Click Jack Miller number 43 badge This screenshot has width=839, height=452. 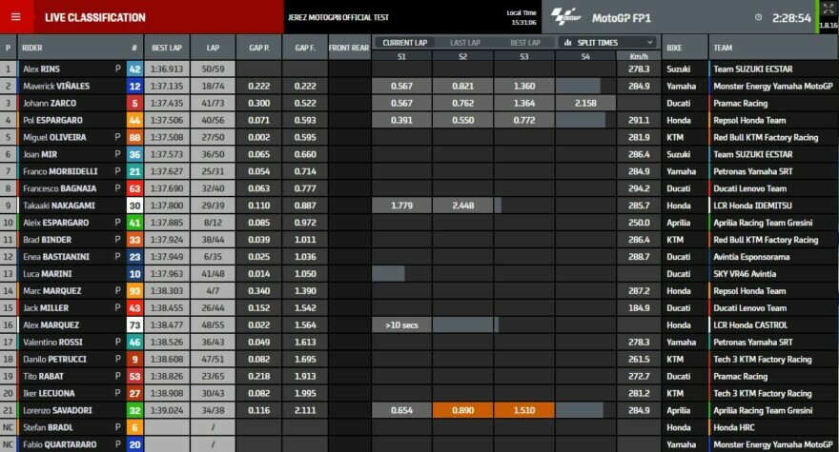[134, 308]
